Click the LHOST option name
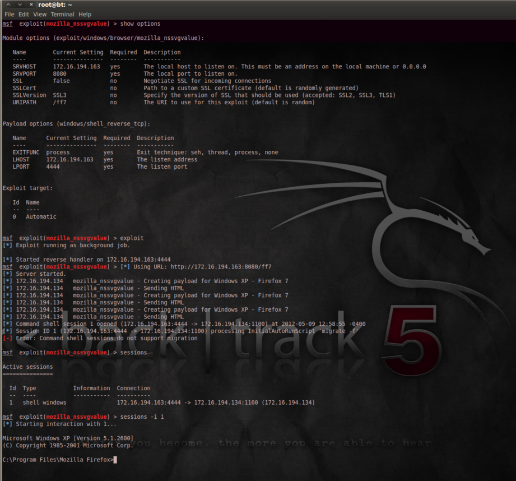 [x=21, y=160]
